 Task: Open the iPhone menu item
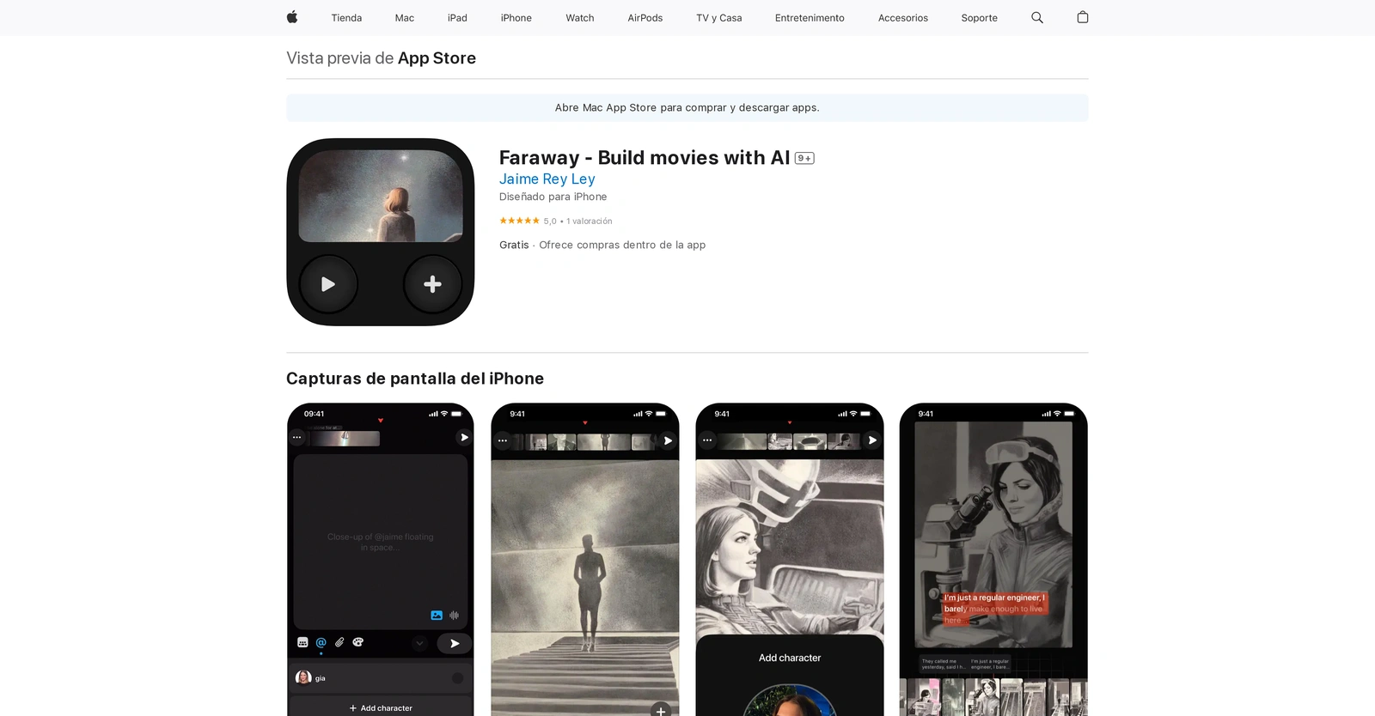pyautogui.click(x=516, y=17)
